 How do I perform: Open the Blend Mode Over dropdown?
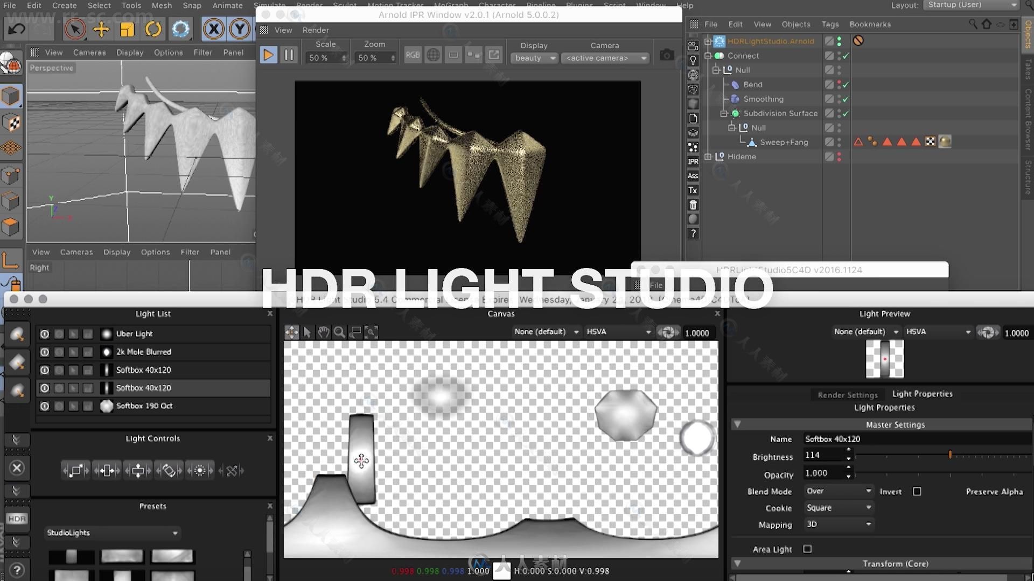838,491
